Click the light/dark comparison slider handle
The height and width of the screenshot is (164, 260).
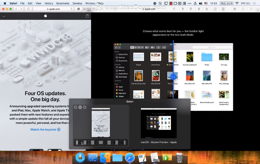pyautogui.click(x=173, y=77)
